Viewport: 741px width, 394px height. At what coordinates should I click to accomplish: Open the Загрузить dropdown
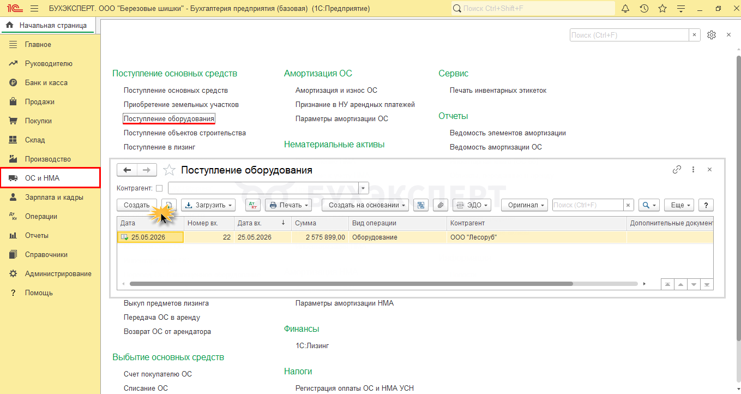[x=208, y=205]
